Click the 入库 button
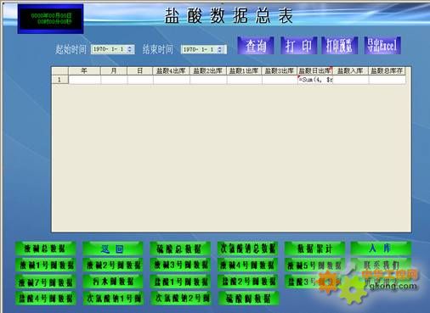This screenshot has height=313, width=430. (381, 249)
